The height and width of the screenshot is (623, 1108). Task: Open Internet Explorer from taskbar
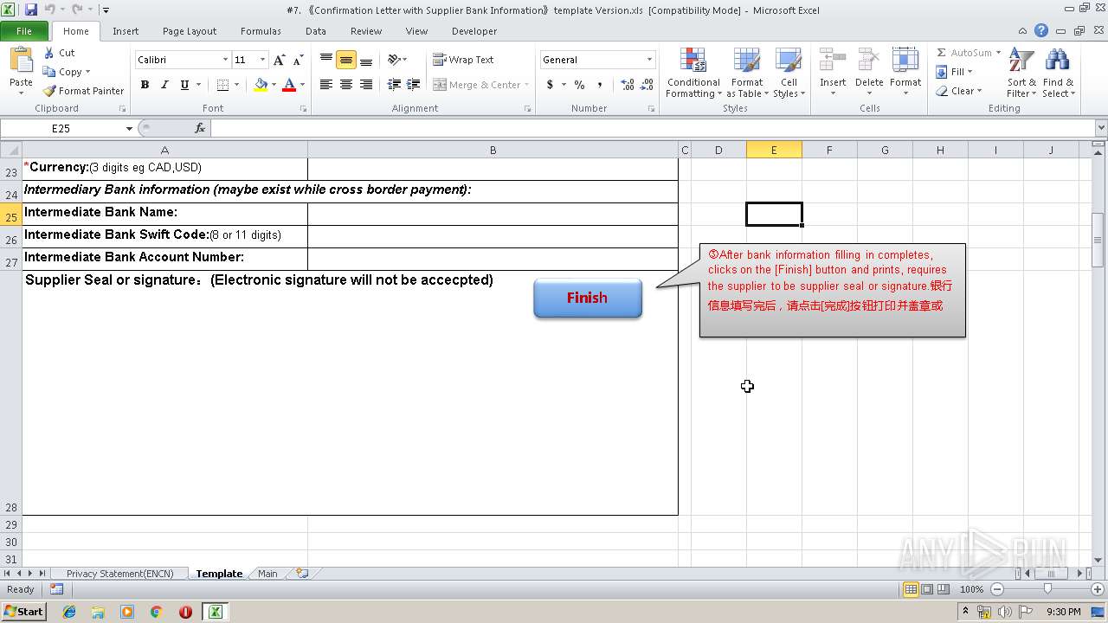point(69,612)
